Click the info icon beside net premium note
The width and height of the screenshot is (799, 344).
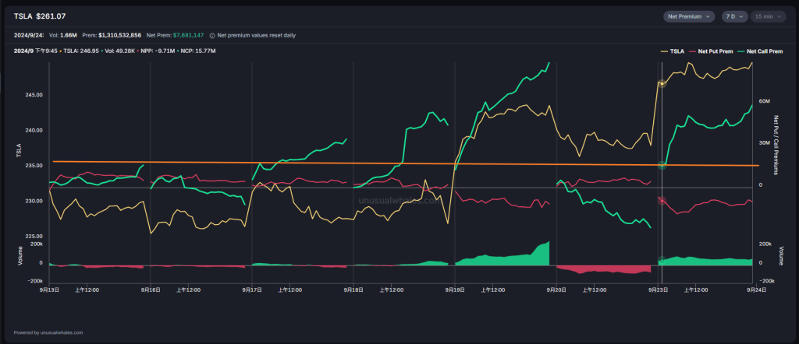212,35
